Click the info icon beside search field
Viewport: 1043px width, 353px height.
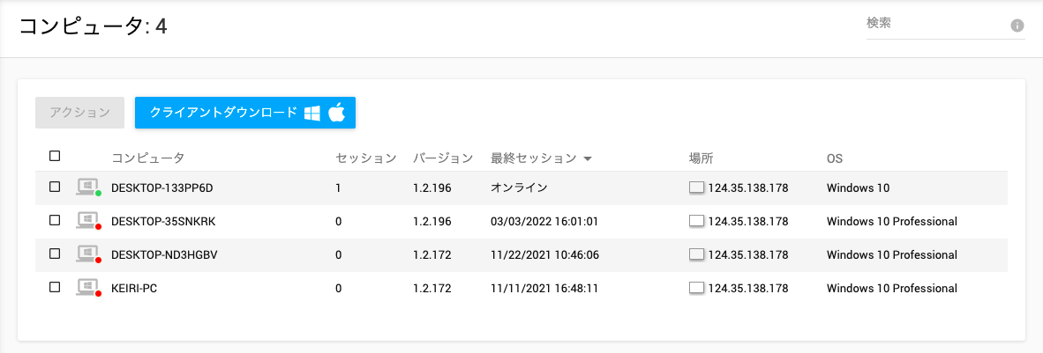click(1017, 26)
